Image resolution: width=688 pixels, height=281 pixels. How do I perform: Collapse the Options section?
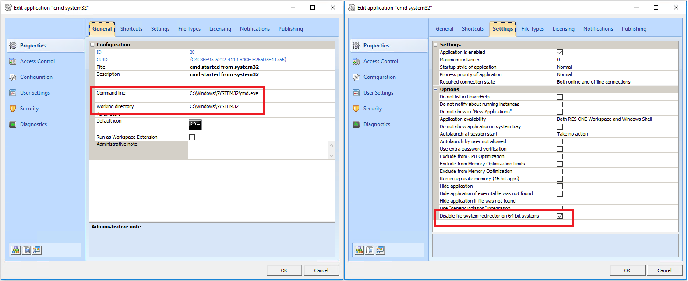tap(436, 89)
